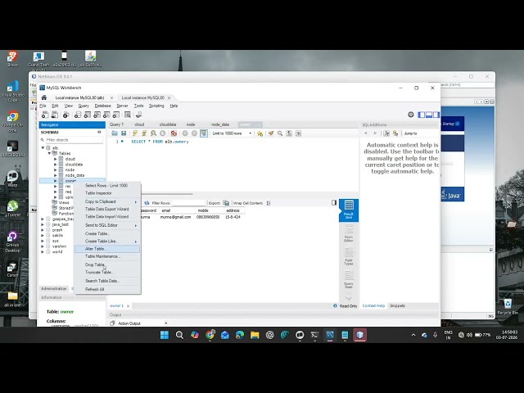Expand the node_data table node
The image size is (524, 393).
click(x=56, y=175)
